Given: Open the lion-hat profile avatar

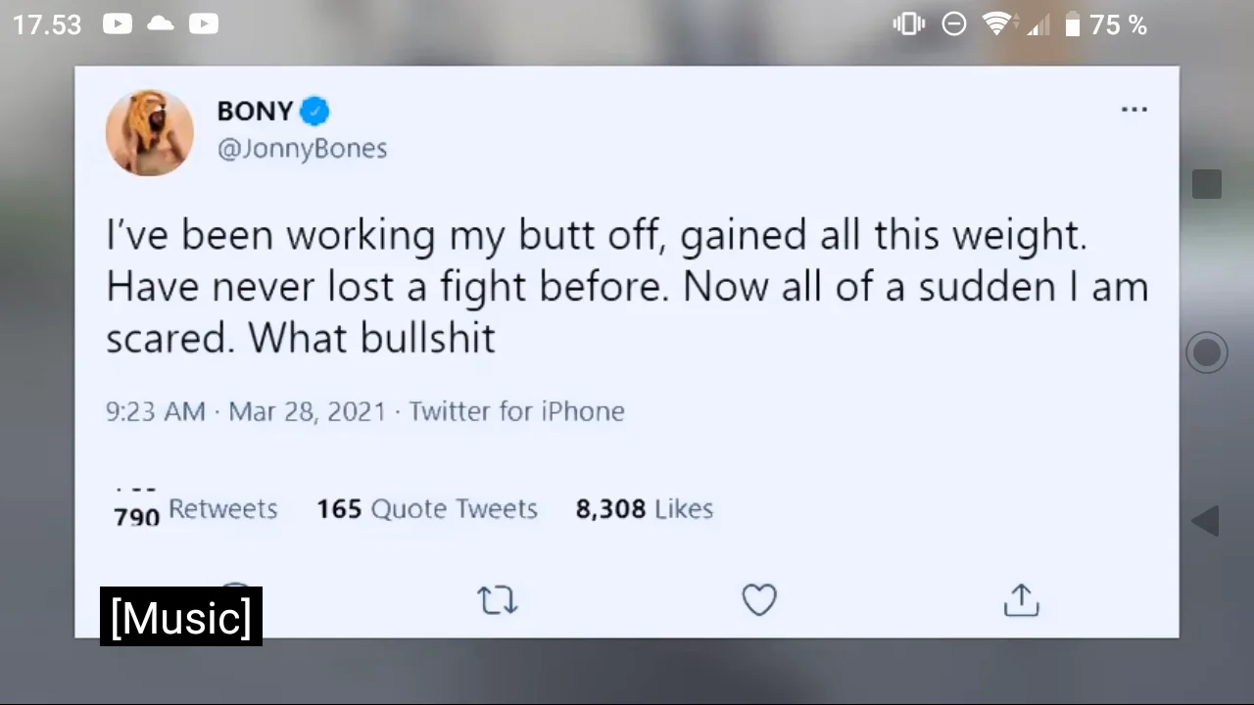Looking at the screenshot, I should 150,132.
